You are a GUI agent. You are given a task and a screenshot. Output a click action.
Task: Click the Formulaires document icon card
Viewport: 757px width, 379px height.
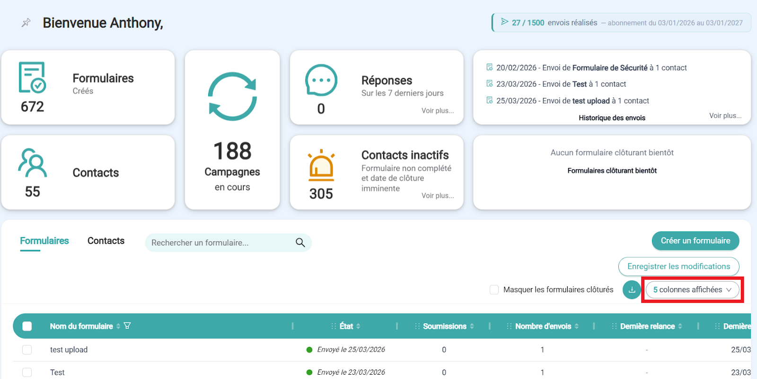point(32,78)
